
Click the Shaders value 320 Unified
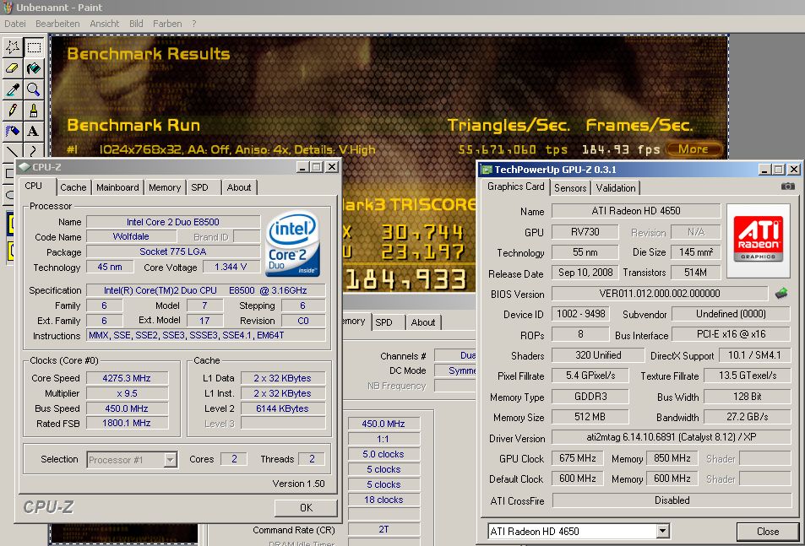[598, 355]
